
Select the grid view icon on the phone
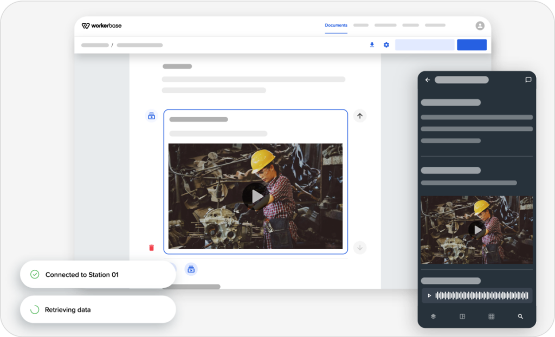coord(491,316)
